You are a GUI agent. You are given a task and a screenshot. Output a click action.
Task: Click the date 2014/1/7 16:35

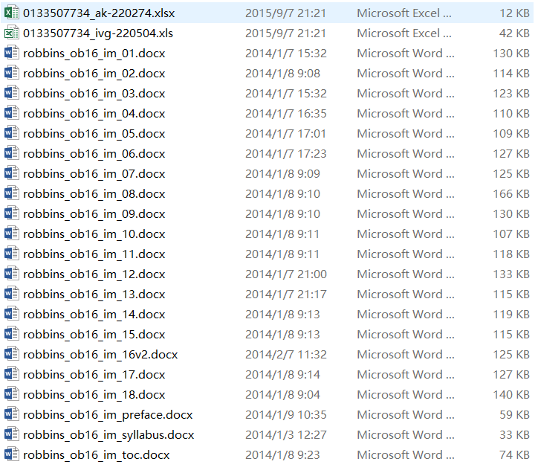pos(286,113)
